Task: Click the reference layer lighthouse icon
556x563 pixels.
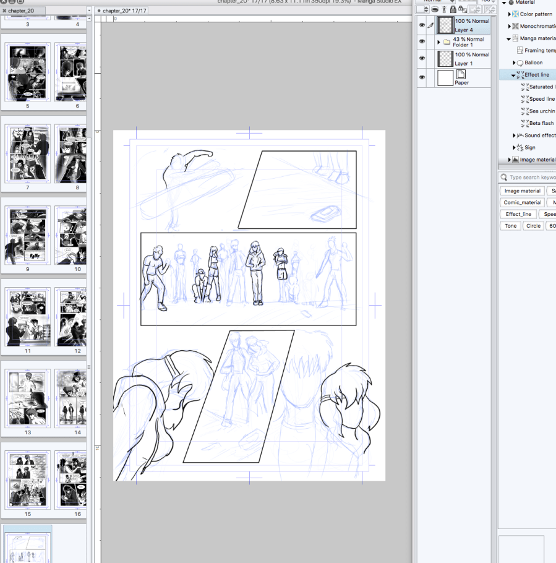Action: pyautogui.click(x=444, y=9)
